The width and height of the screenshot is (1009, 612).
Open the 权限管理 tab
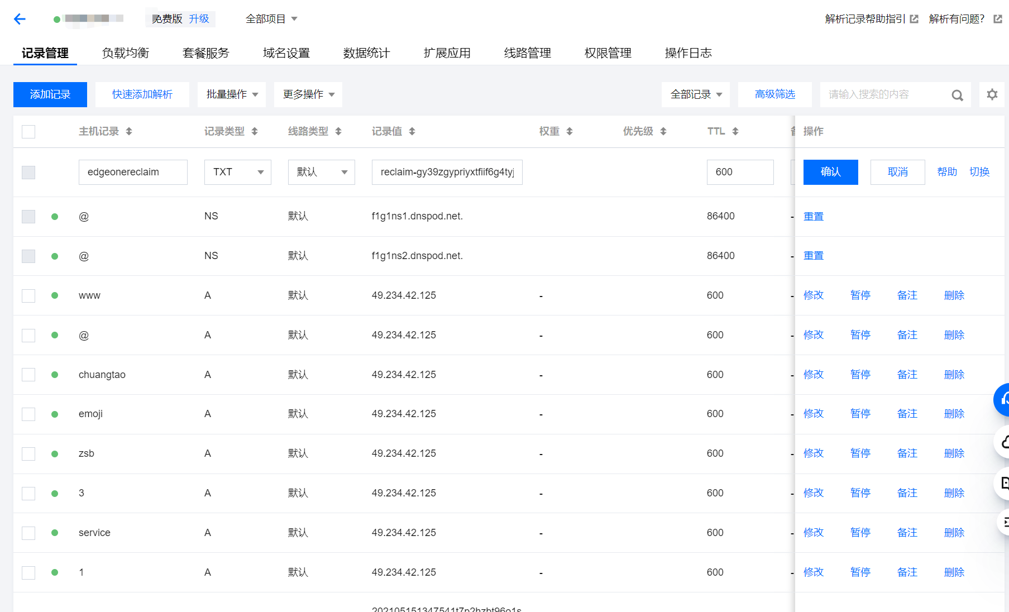[x=608, y=53]
